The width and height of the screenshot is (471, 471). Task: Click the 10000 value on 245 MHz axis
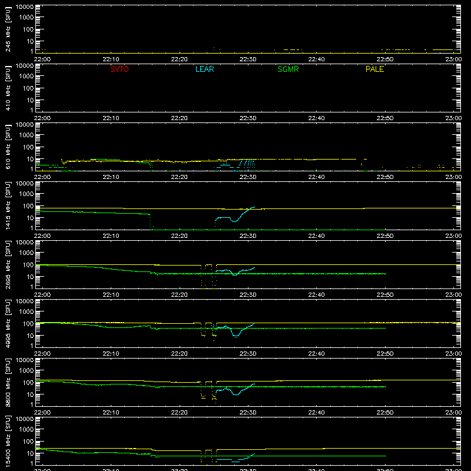(24, 7)
